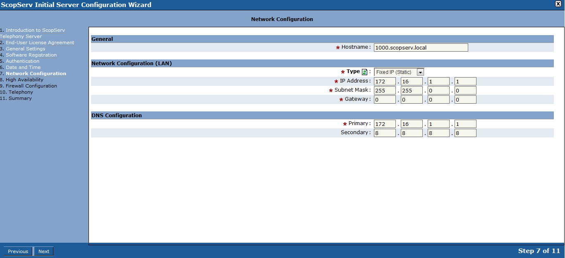Click the 'Step 7 of 11' text
Image resolution: width=565 pixels, height=258 pixels.
pos(539,251)
